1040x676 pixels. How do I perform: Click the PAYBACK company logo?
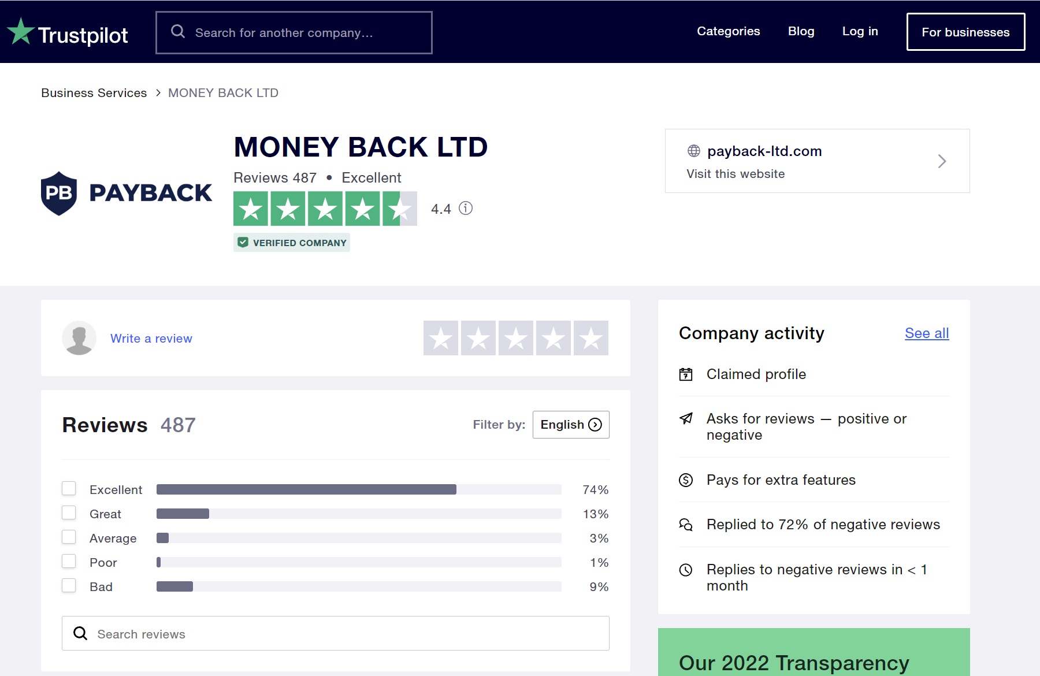click(127, 193)
